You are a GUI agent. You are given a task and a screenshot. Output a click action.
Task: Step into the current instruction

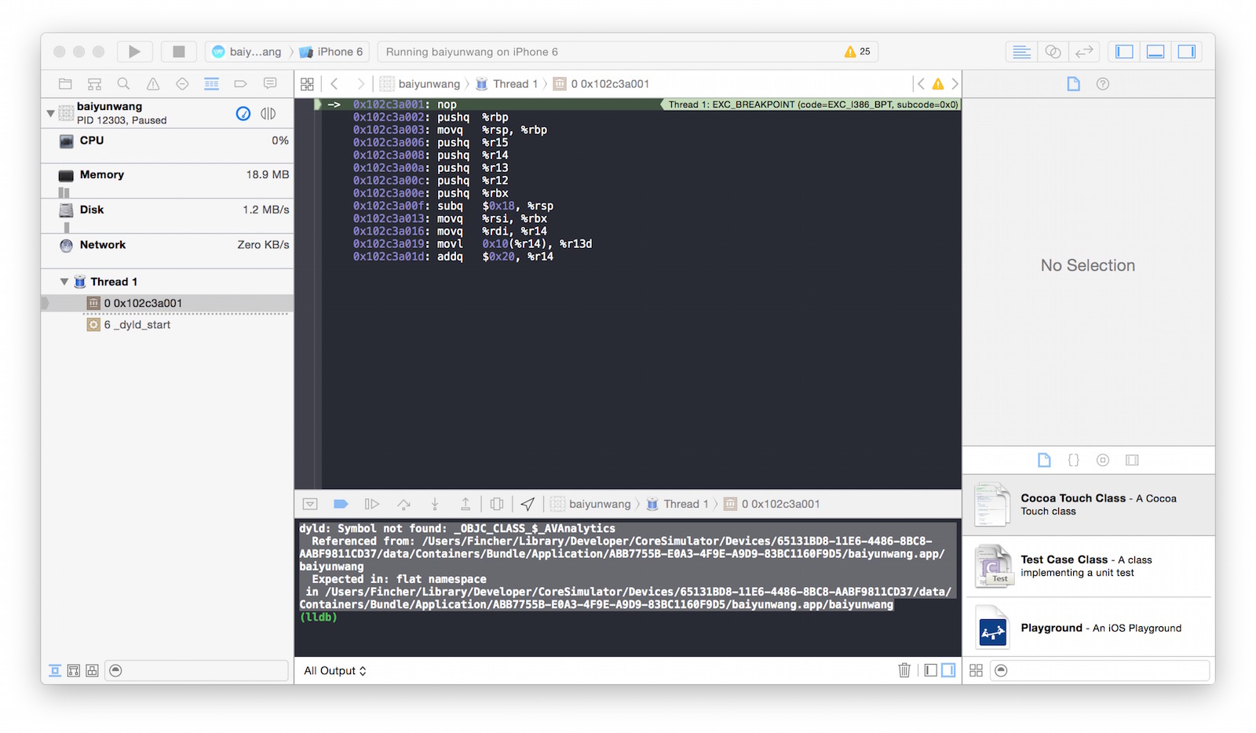coord(434,504)
